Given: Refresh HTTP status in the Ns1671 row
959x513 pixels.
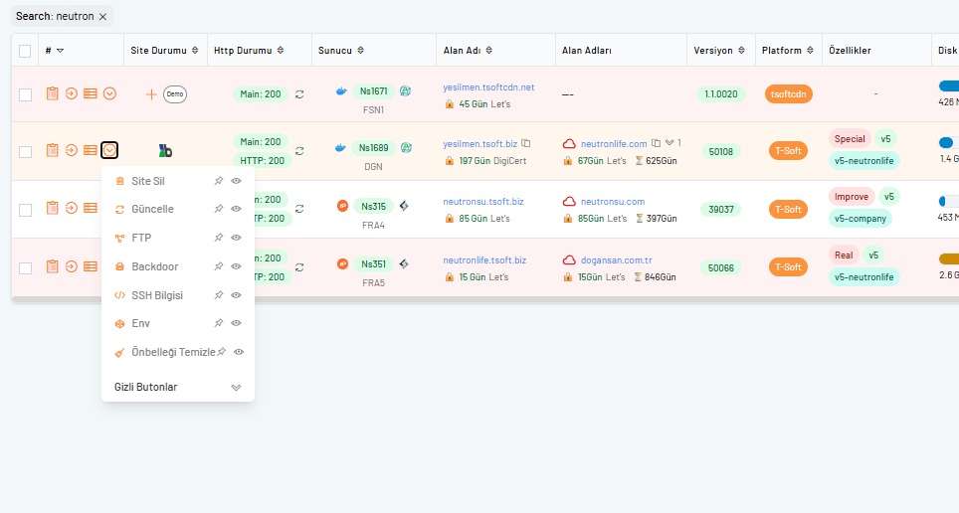Looking at the screenshot, I should coord(299,94).
